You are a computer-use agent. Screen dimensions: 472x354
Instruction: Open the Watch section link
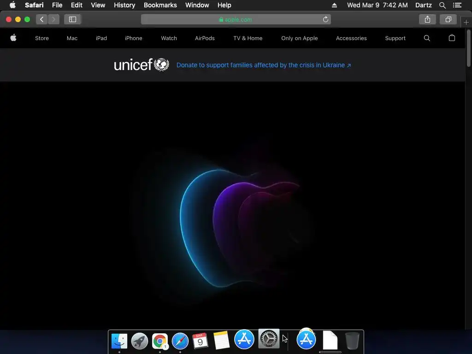pos(169,38)
